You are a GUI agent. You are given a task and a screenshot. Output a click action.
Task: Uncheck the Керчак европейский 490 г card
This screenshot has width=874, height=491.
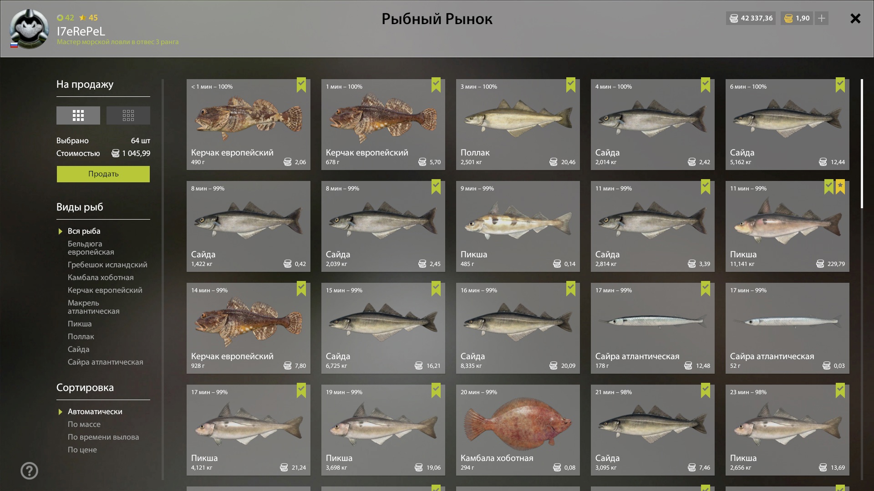coord(301,85)
